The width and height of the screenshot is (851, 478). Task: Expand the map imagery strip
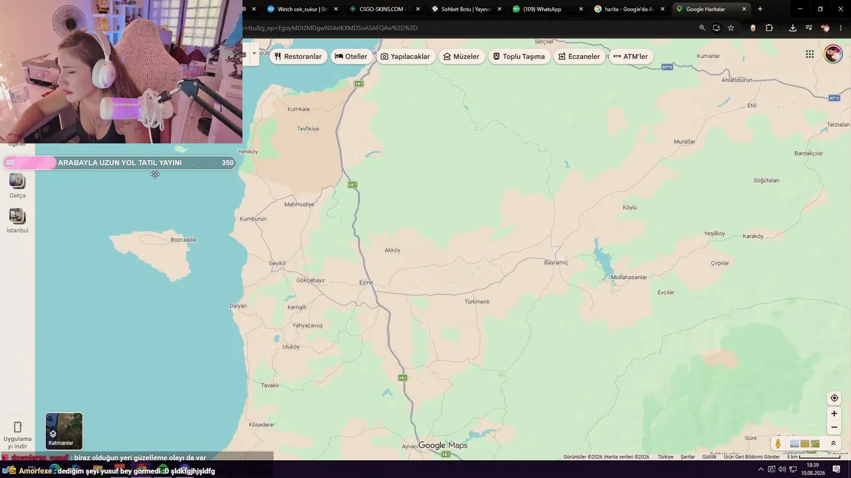tap(833, 443)
